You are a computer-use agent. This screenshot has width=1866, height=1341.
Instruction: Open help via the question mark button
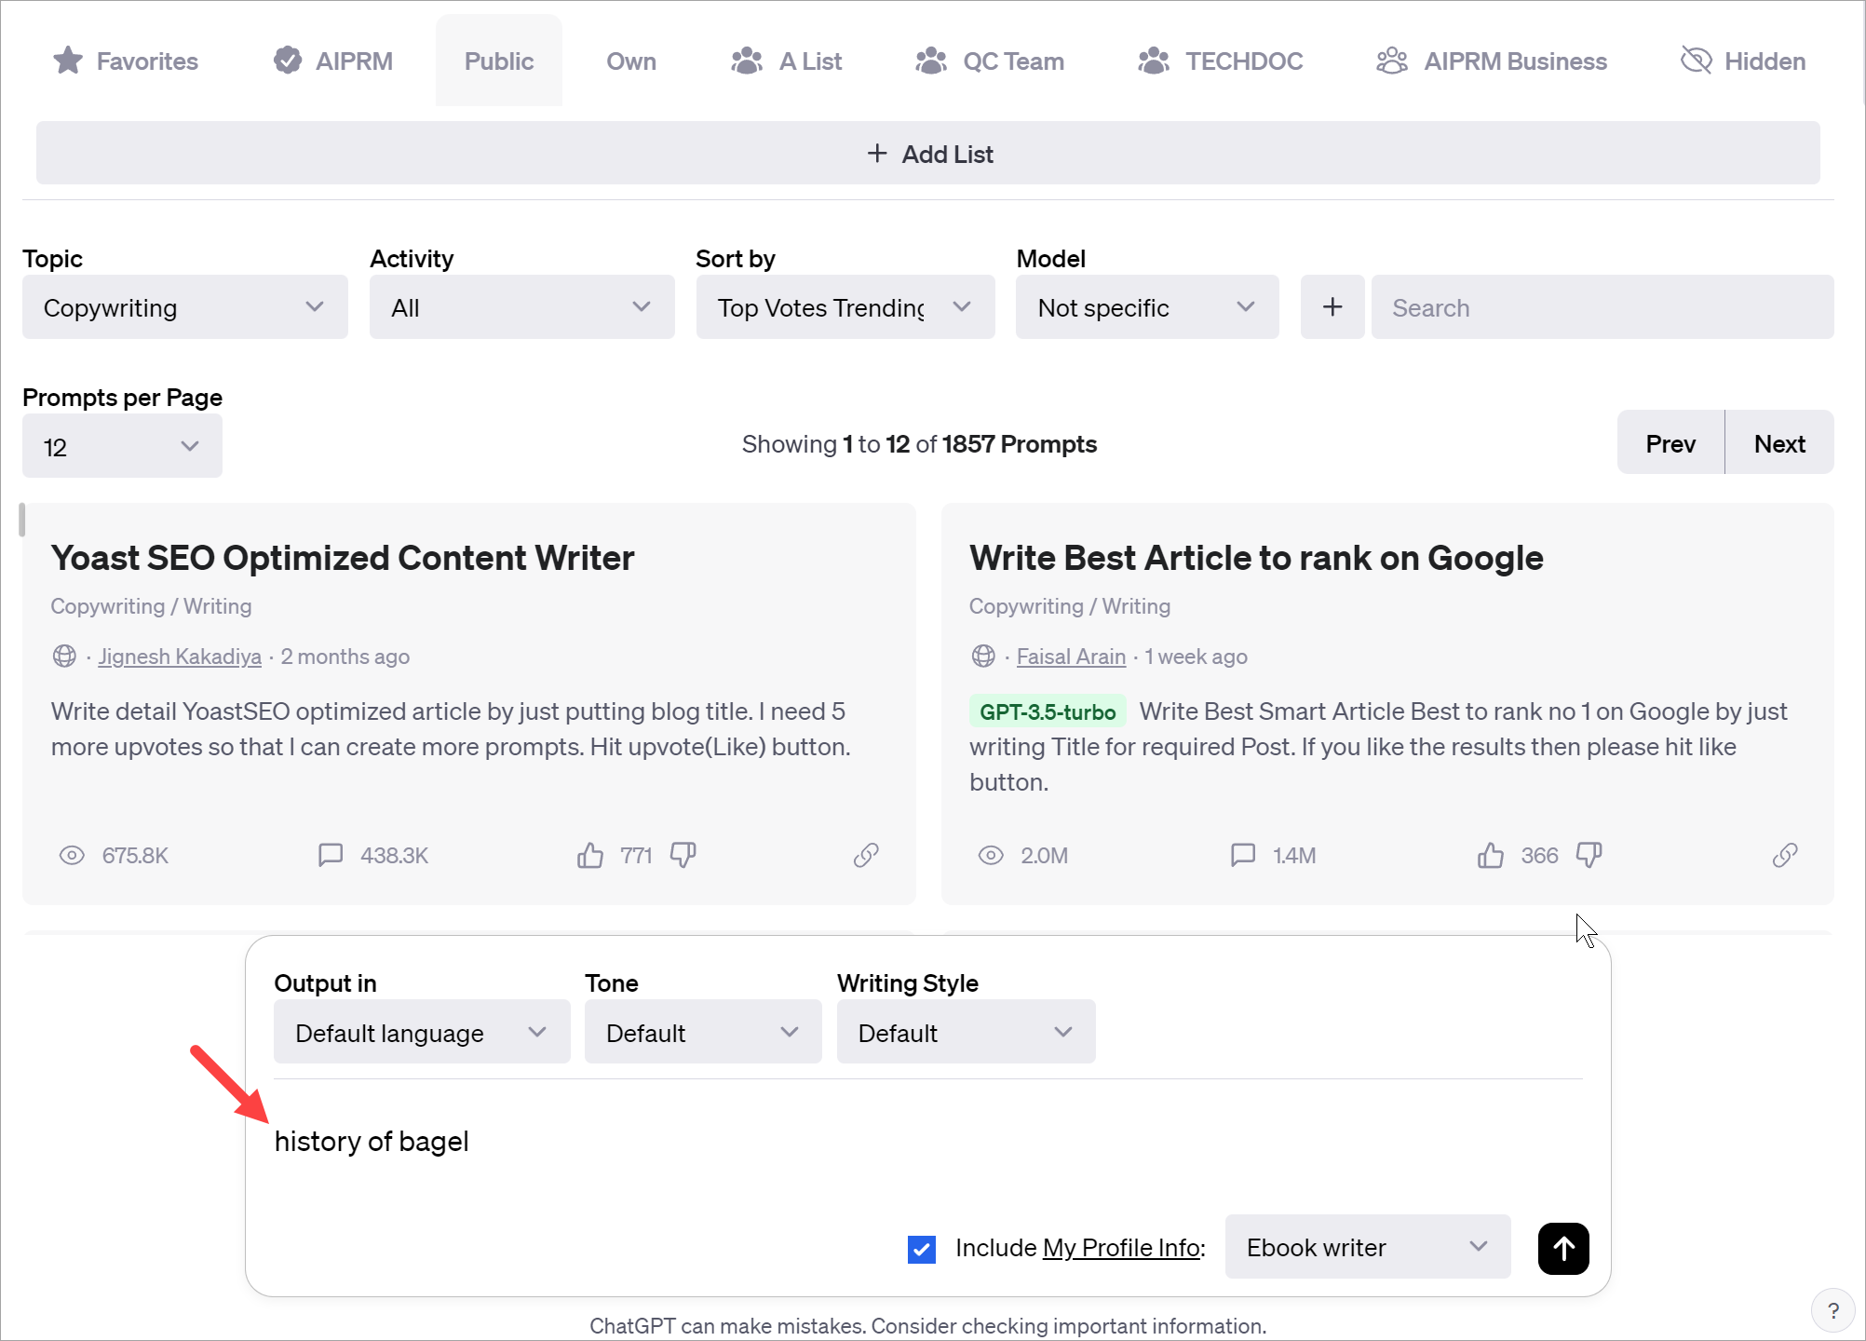pos(1833,1310)
